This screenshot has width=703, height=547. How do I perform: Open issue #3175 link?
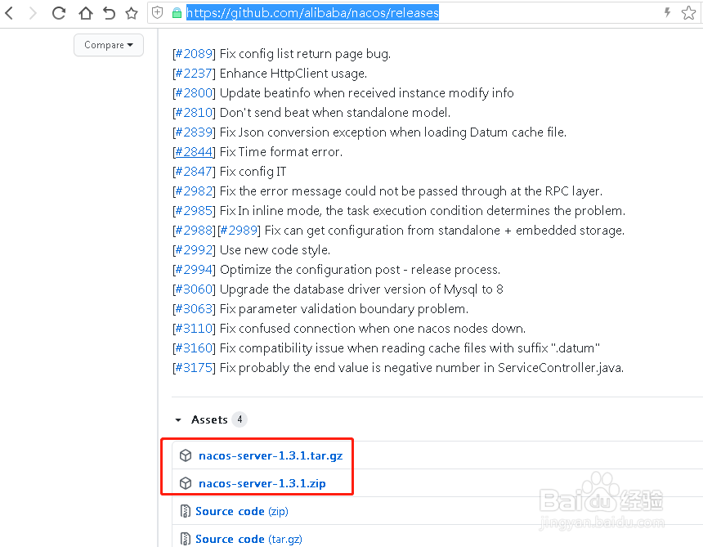pos(194,368)
